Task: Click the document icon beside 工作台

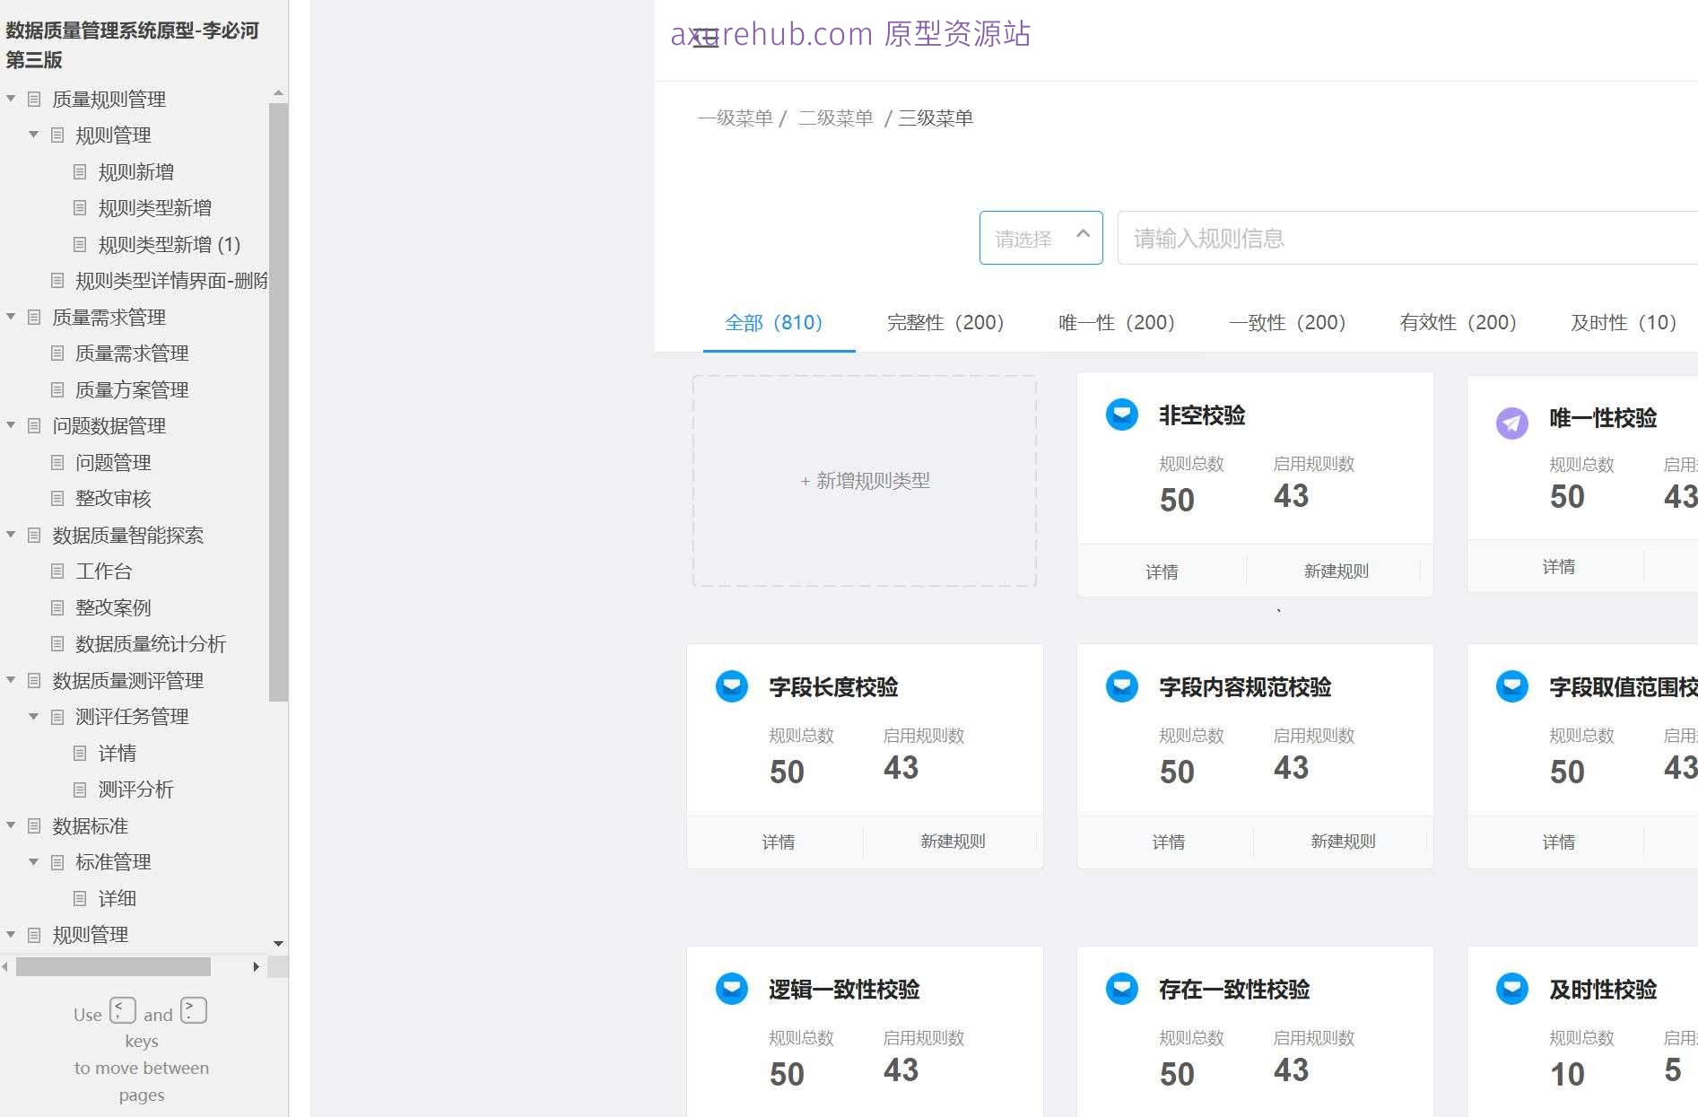Action: click(x=57, y=572)
